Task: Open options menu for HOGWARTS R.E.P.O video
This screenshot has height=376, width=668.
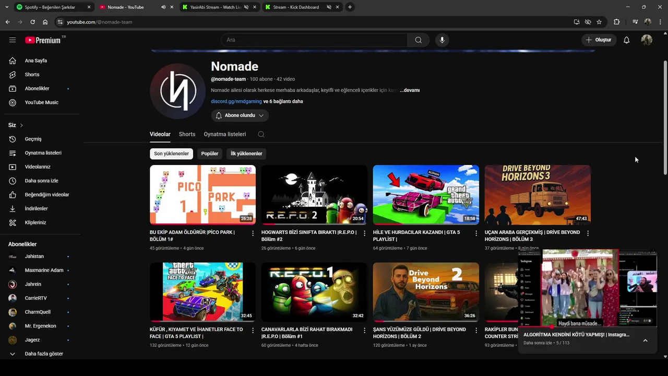Action: 365,233
